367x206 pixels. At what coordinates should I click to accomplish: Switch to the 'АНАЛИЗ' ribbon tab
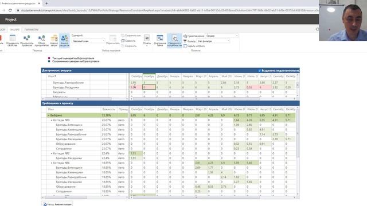coord(15,30)
